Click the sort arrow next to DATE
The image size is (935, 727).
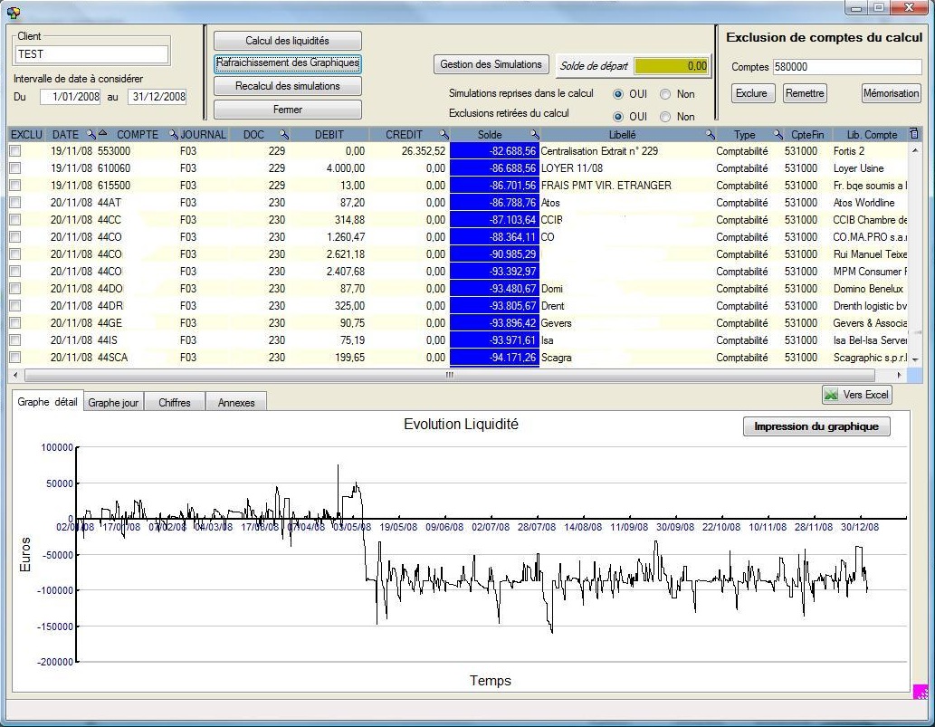tap(102, 132)
